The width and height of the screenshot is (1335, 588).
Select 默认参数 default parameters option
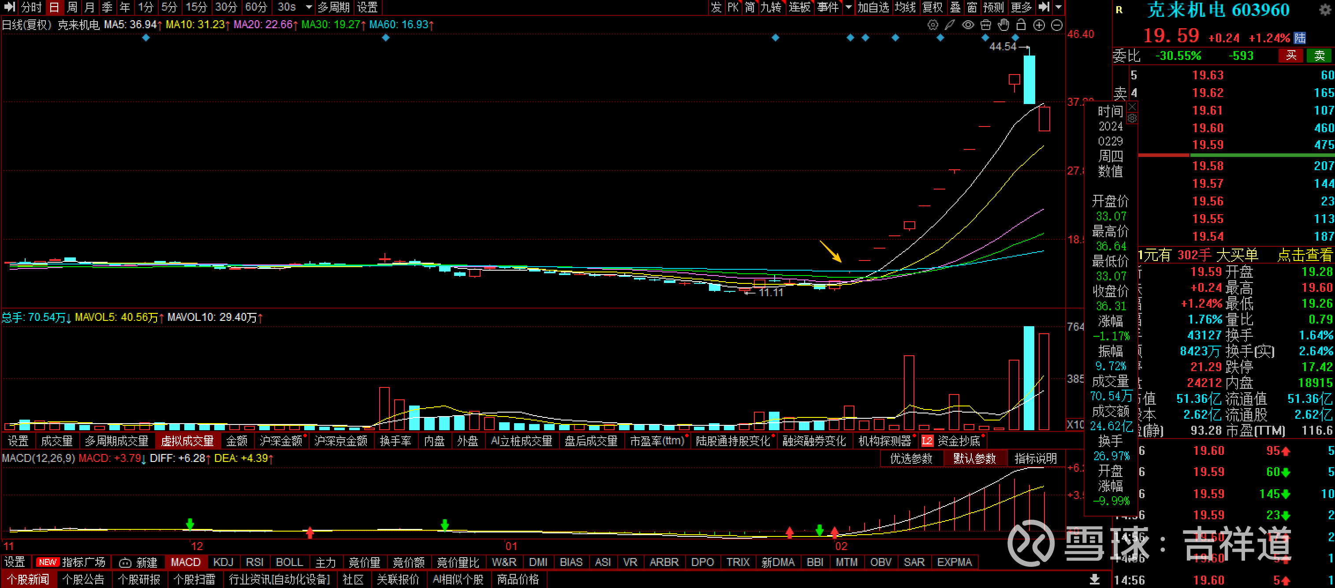[974, 458]
